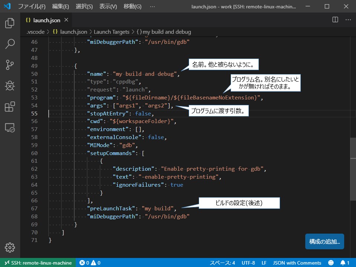Click the .vscode breadcrumb
This screenshot has width=356, height=267.
[x=36, y=32]
